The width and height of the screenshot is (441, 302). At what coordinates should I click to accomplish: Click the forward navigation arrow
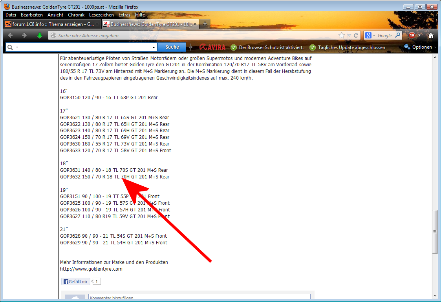[x=24, y=35]
